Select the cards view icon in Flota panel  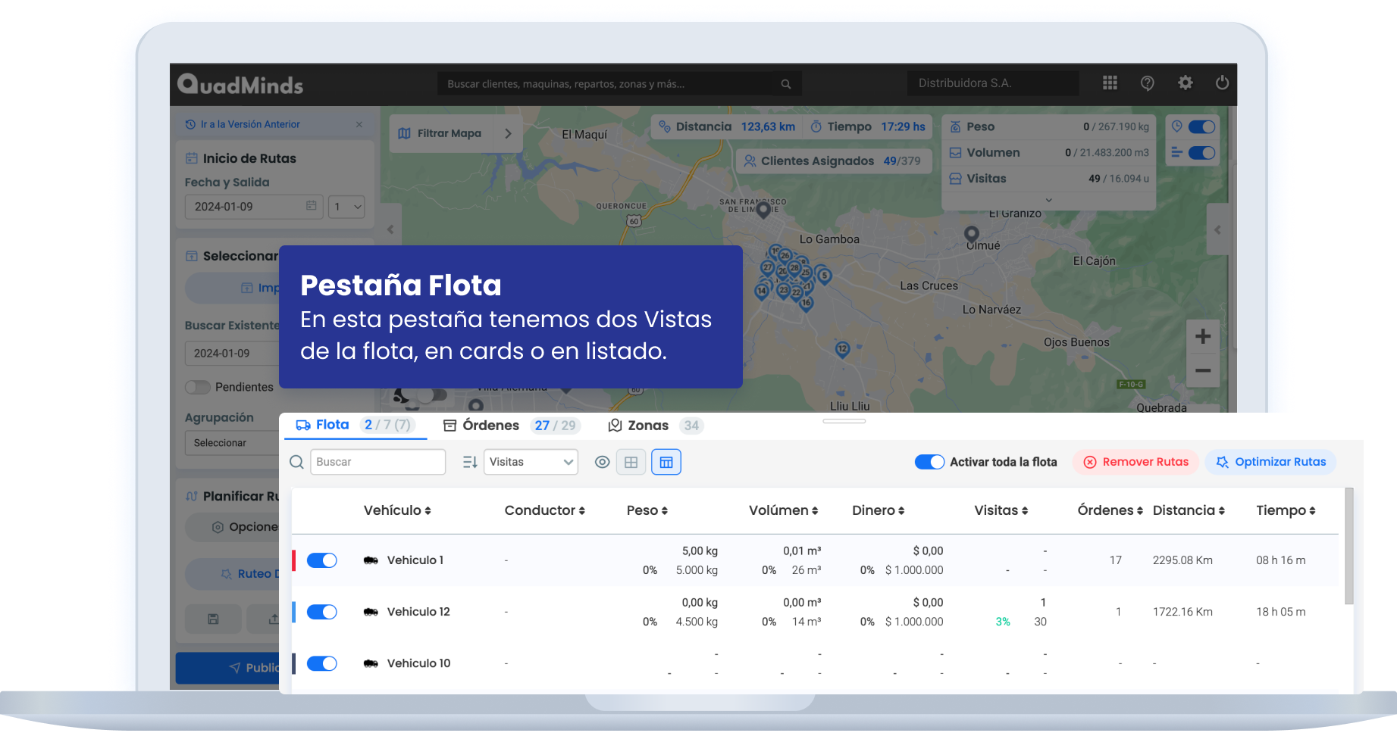pos(631,462)
